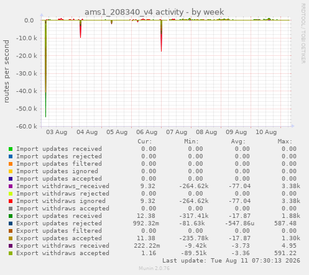
Task: Click the '-10.0 k' y-axis value
Action: click(27, 38)
